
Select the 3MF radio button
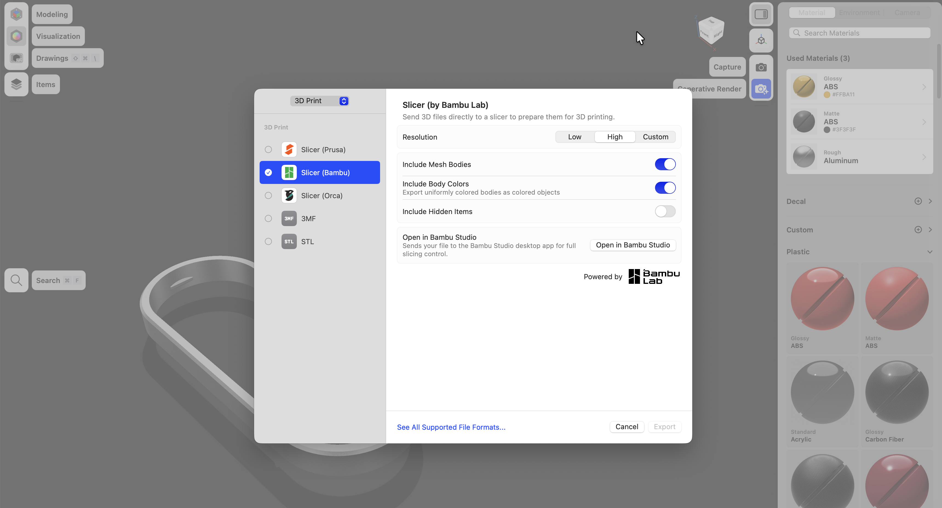[x=268, y=218]
